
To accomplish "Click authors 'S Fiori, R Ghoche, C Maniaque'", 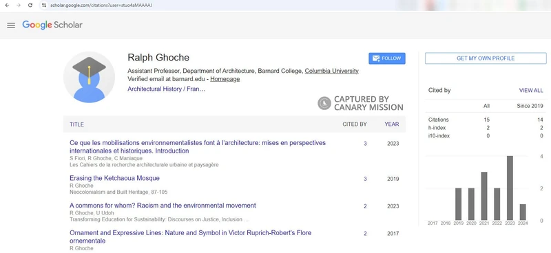I will [106, 158].
